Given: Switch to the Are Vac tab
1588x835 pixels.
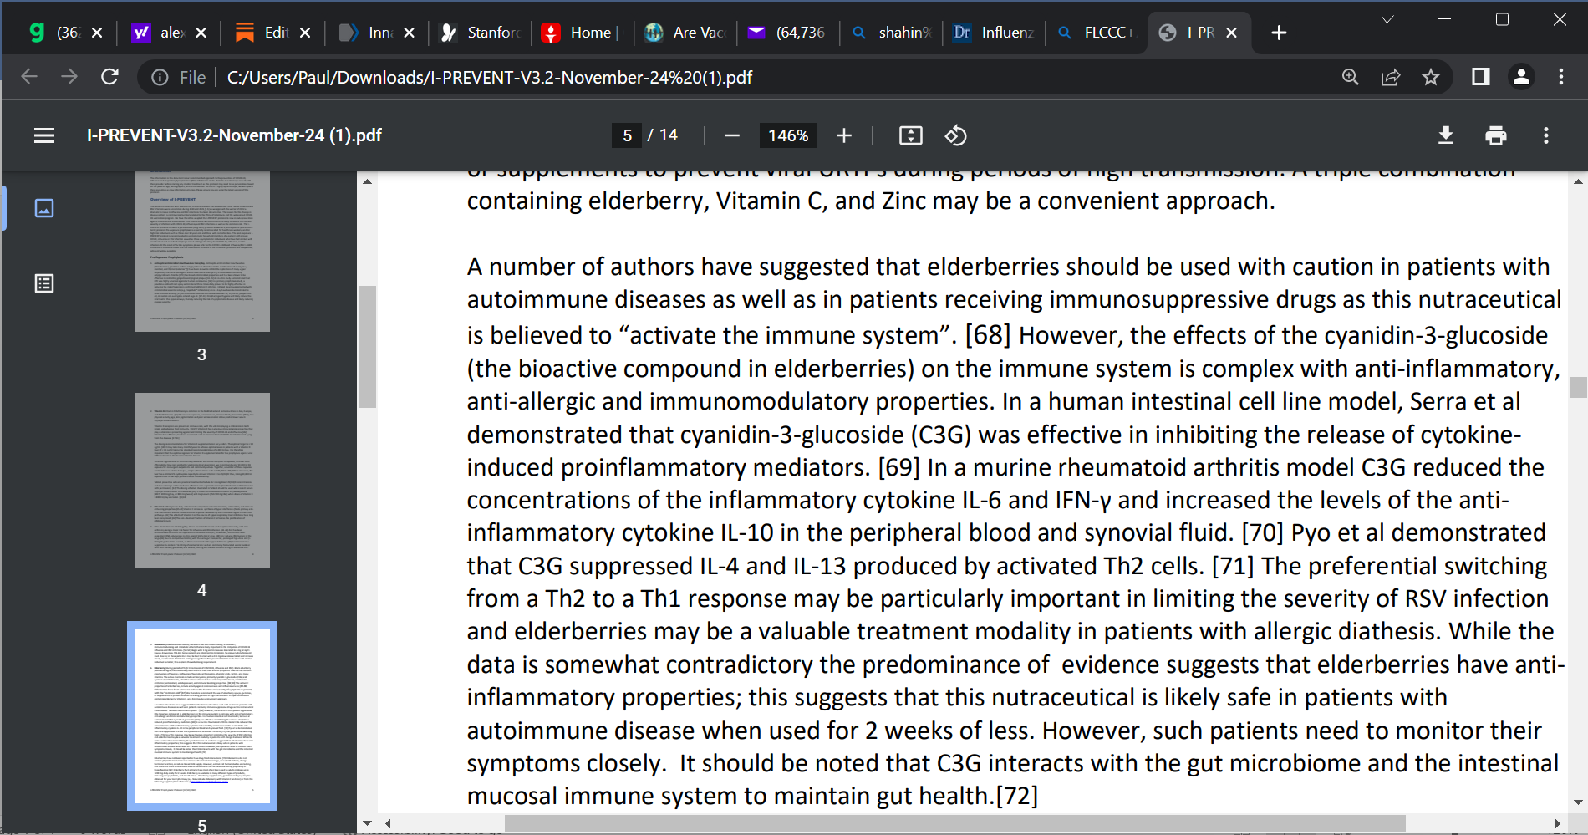Looking at the screenshot, I should coord(685,33).
